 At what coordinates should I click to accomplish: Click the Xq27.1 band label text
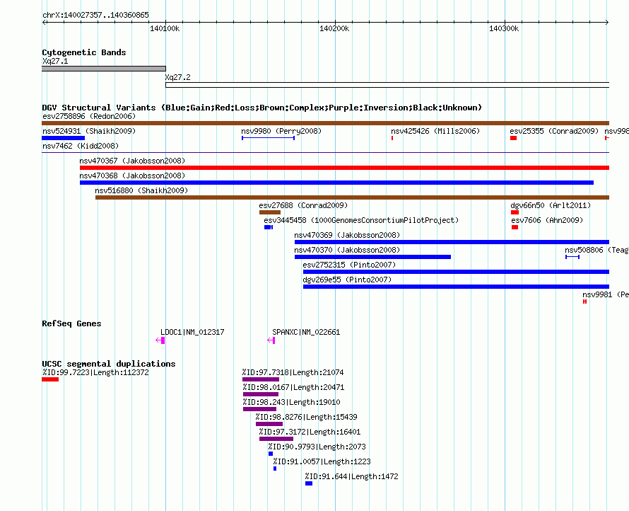[55, 62]
